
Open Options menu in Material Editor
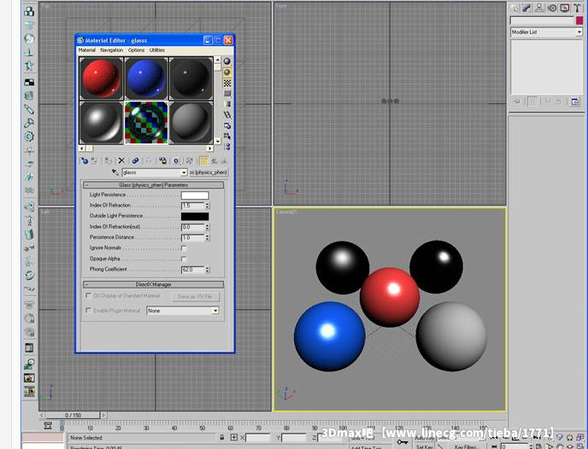[136, 50]
